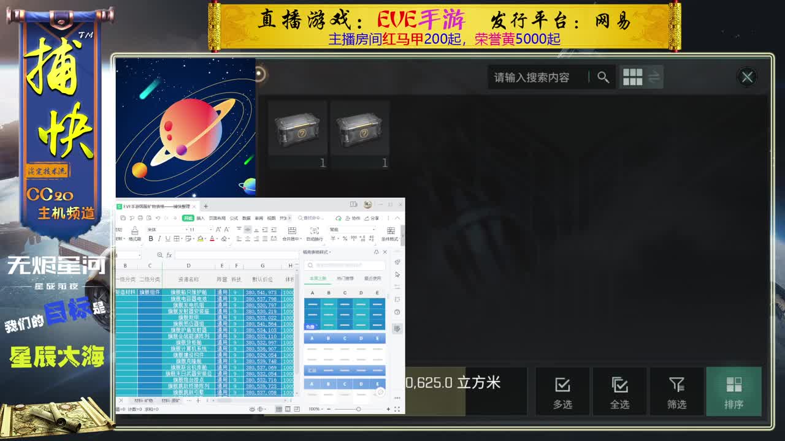785x441 pixels.
Task: Tap the 全选 select-all button
Action: click(x=619, y=391)
